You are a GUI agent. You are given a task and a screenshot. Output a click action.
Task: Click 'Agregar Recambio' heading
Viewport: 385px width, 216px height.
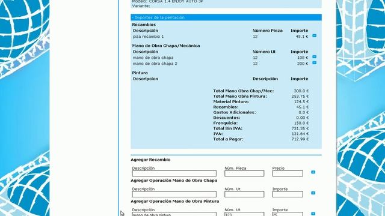coord(150,160)
